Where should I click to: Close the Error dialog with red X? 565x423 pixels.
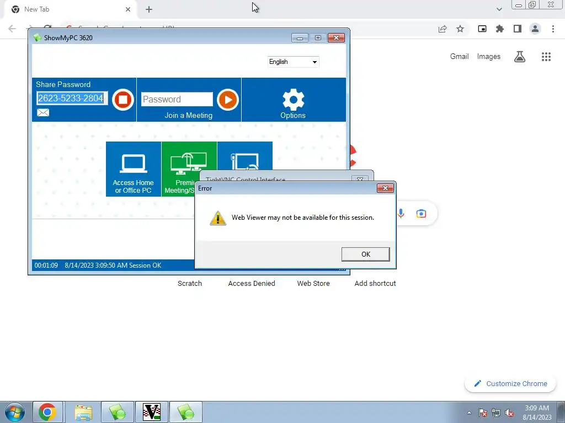click(385, 188)
